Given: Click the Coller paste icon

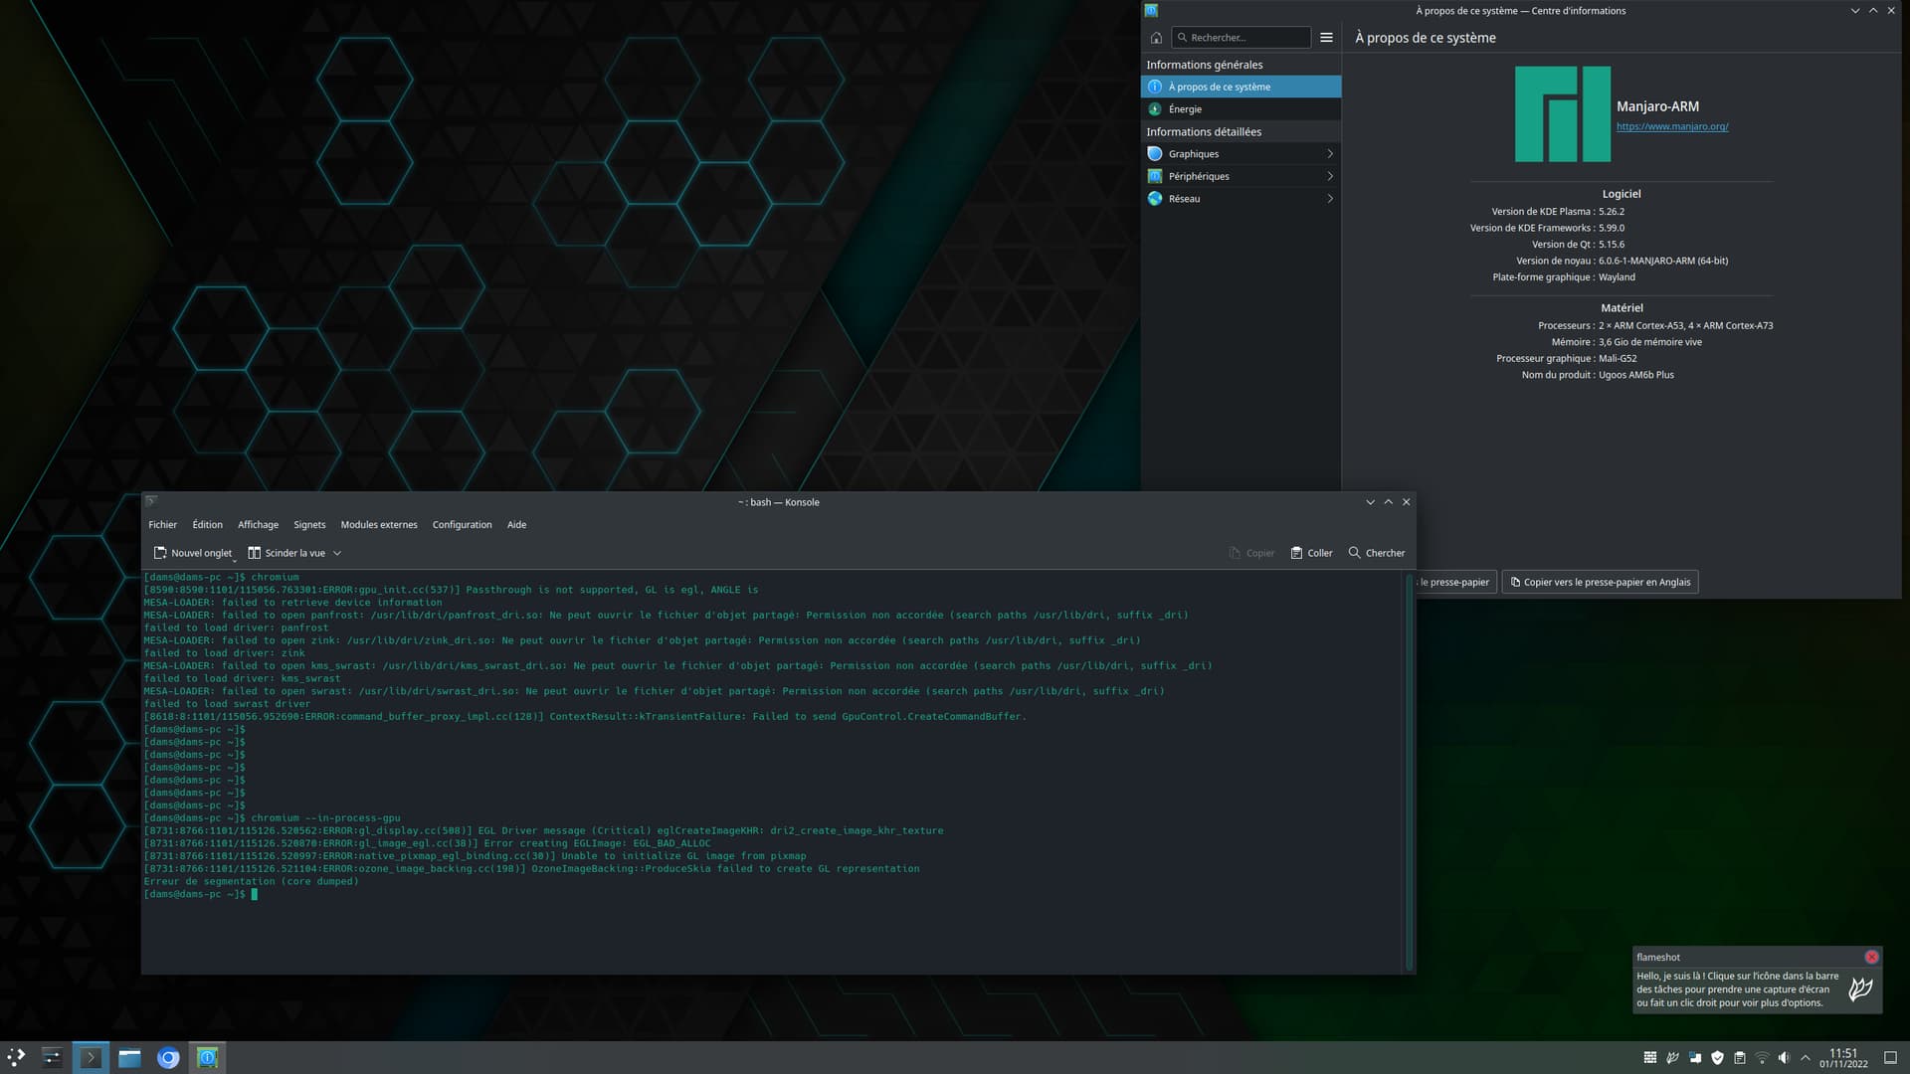Looking at the screenshot, I should (1296, 553).
